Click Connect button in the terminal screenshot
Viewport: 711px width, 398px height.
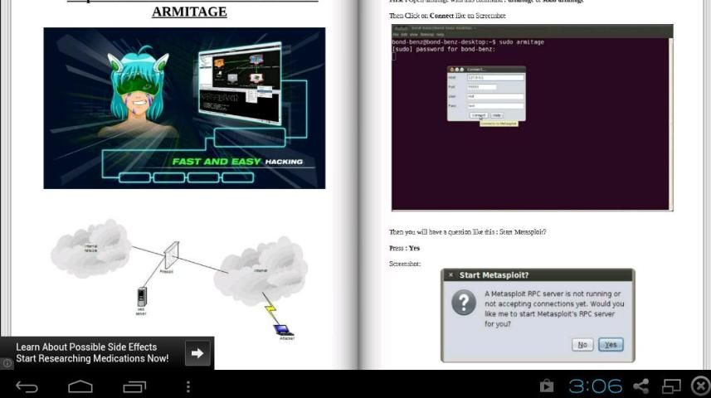(478, 115)
